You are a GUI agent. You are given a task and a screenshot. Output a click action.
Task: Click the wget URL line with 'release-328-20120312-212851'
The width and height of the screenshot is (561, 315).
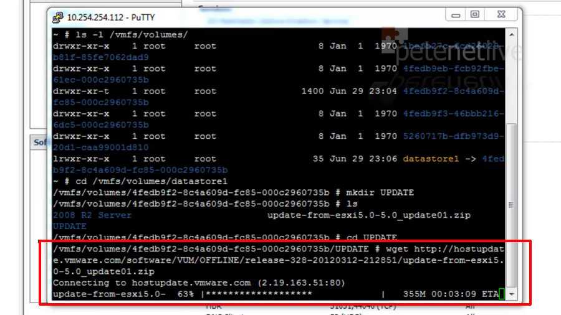point(279,260)
